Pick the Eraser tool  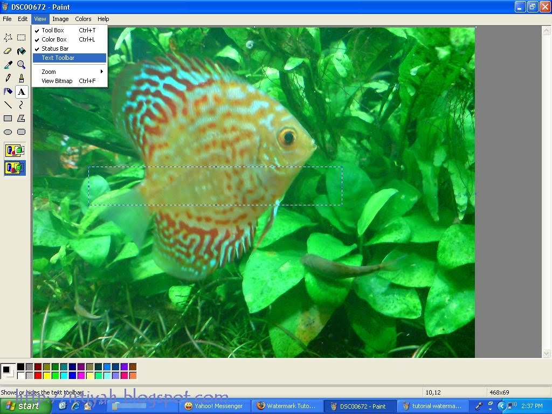coord(8,51)
